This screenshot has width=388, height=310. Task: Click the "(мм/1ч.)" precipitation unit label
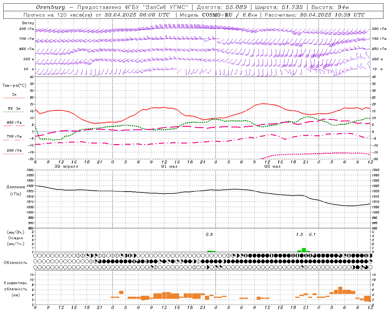[x=15, y=244]
